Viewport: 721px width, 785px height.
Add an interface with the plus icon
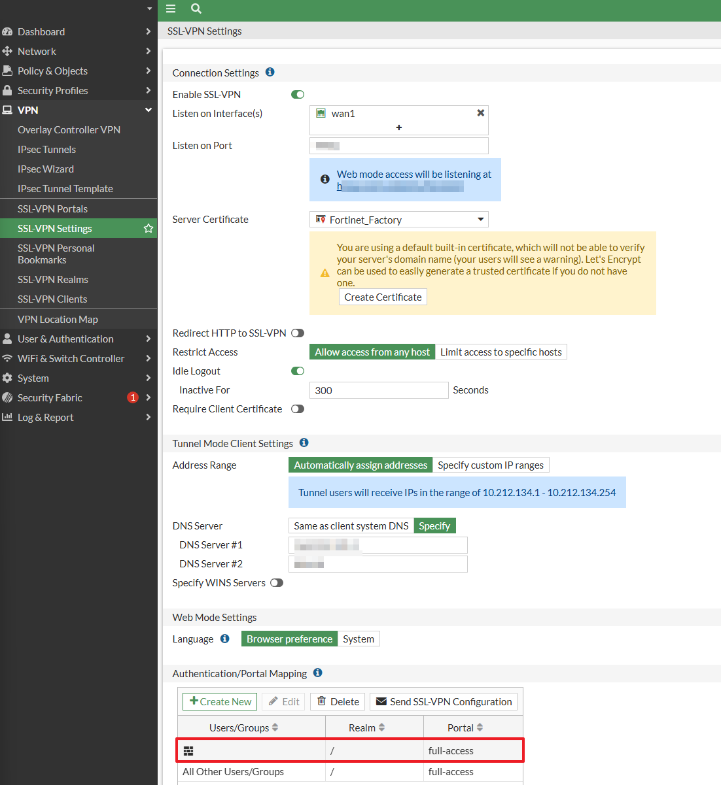pyautogui.click(x=398, y=127)
